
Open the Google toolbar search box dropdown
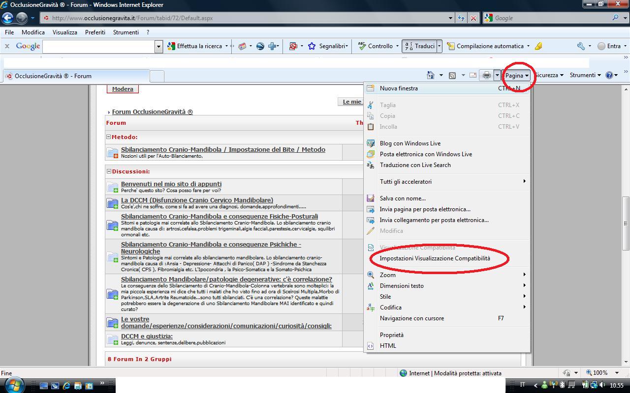tap(158, 46)
